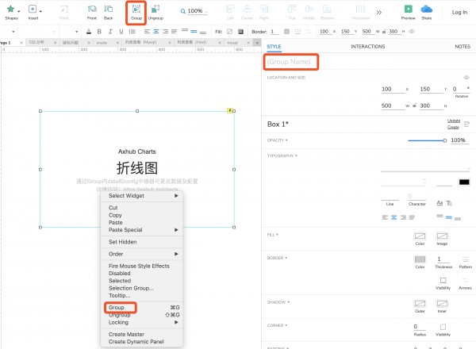Align text right in format bar
Viewport: 476px width, 349px height.
pos(165,31)
